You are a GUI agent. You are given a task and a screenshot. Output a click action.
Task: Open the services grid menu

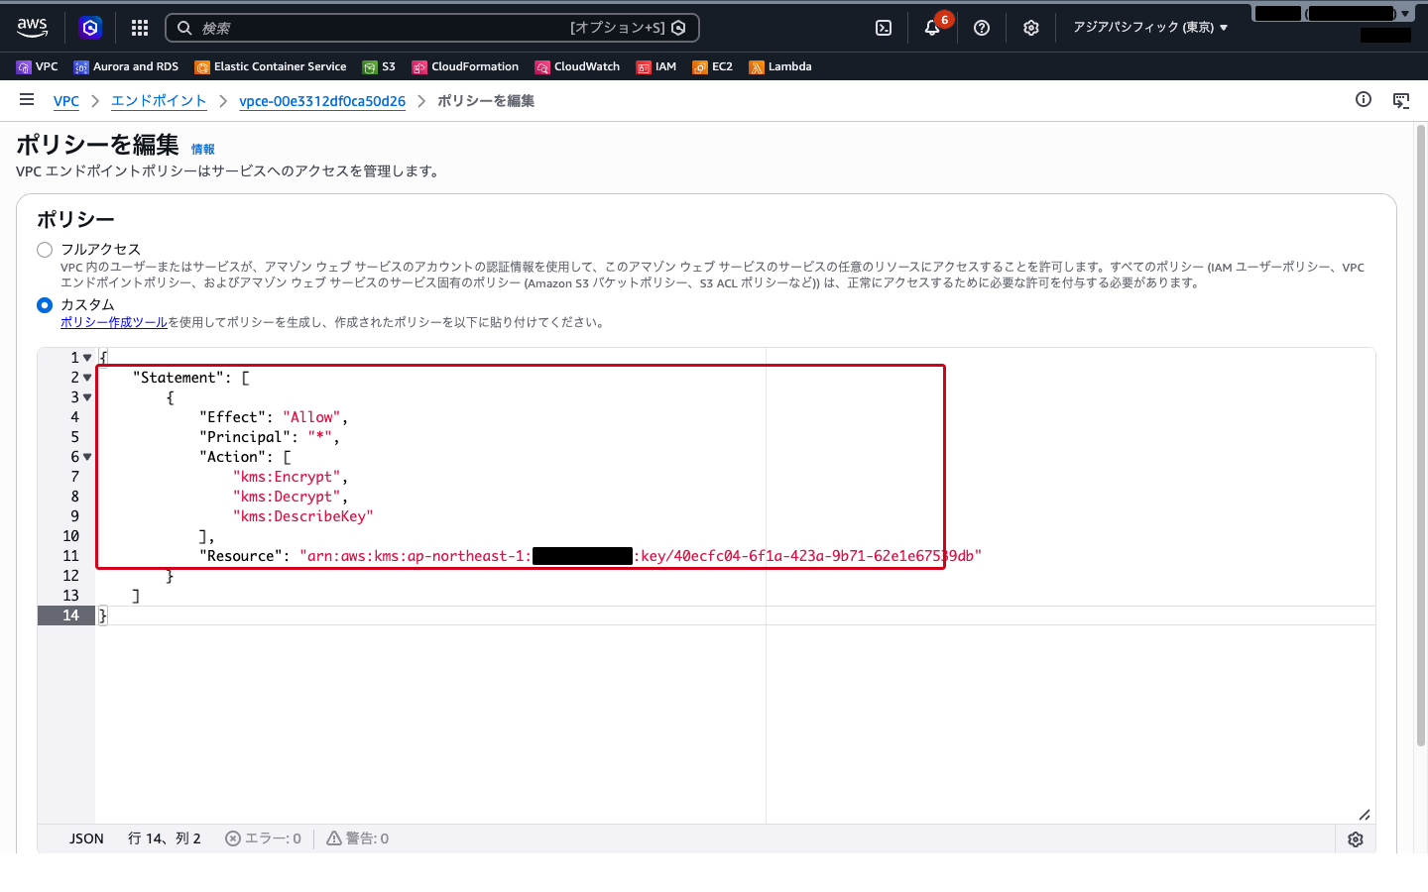tap(140, 28)
